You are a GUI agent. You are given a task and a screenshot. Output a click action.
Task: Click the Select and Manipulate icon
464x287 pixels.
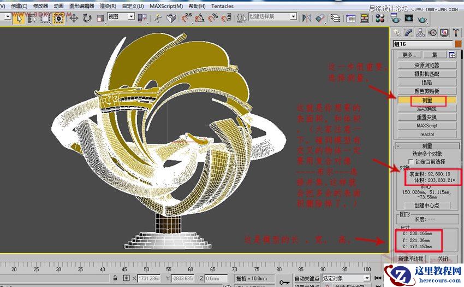158,19
